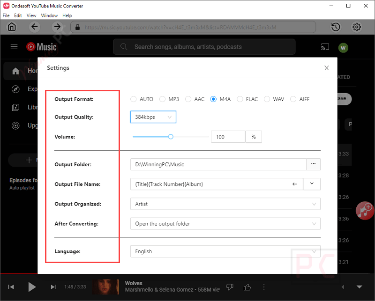Screen dimensions: 375x301
Task: Click the volume percent sign box
Action: pos(254,137)
